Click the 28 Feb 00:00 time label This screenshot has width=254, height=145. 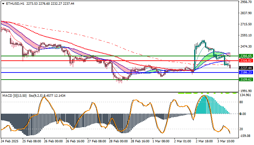(x=119, y=141)
